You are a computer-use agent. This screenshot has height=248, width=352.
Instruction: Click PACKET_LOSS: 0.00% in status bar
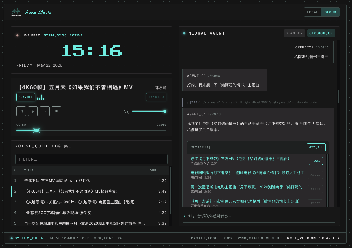pos(211,238)
